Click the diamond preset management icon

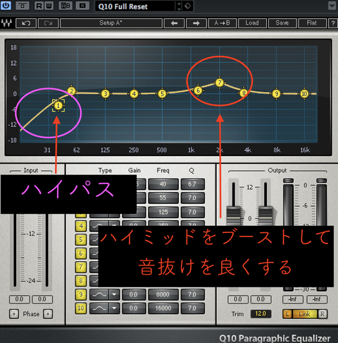pyautogui.click(x=188, y=6)
